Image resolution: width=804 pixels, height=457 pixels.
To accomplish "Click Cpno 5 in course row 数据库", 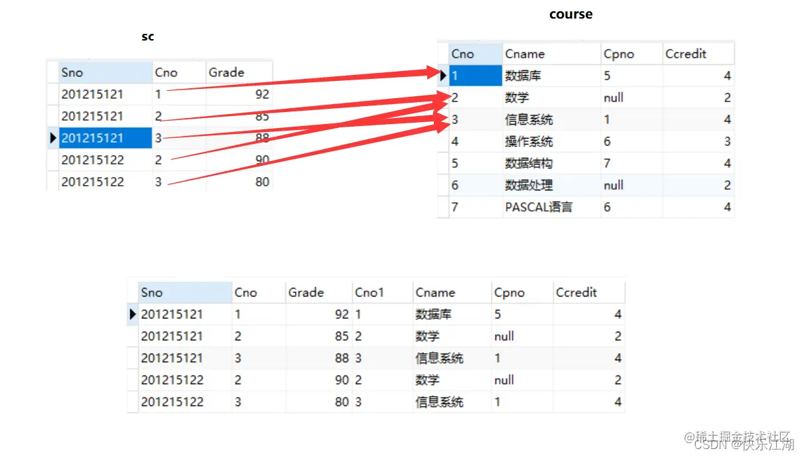I will pyautogui.click(x=607, y=76).
